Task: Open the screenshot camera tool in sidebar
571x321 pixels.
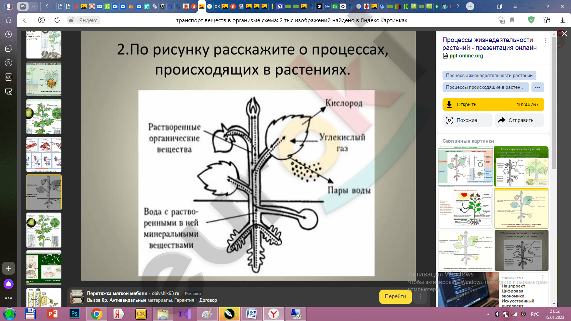Action: [9, 92]
